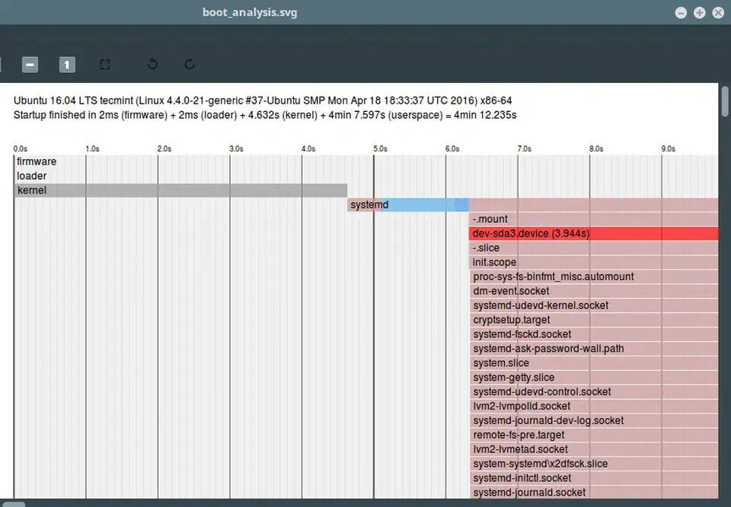731x507 pixels.
Task: Click the 5.0s timeline marker
Action: tap(381, 148)
